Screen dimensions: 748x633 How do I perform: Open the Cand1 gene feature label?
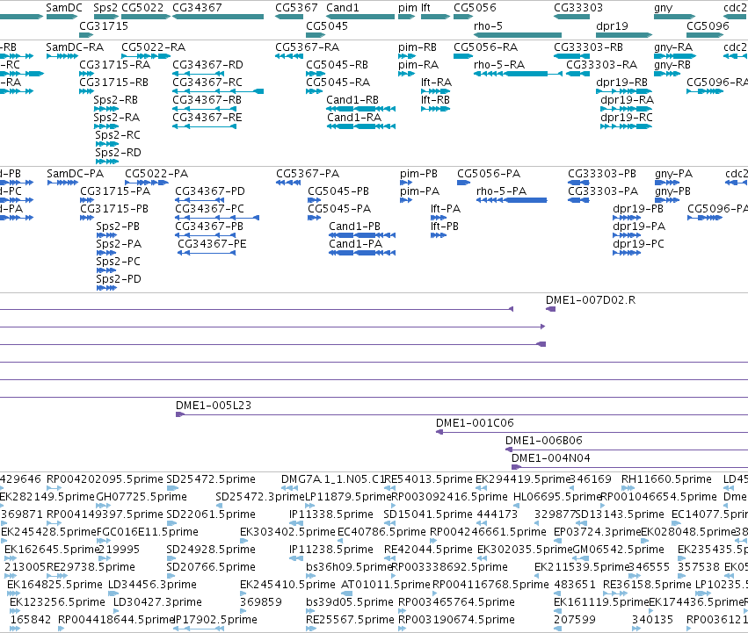[343, 8]
